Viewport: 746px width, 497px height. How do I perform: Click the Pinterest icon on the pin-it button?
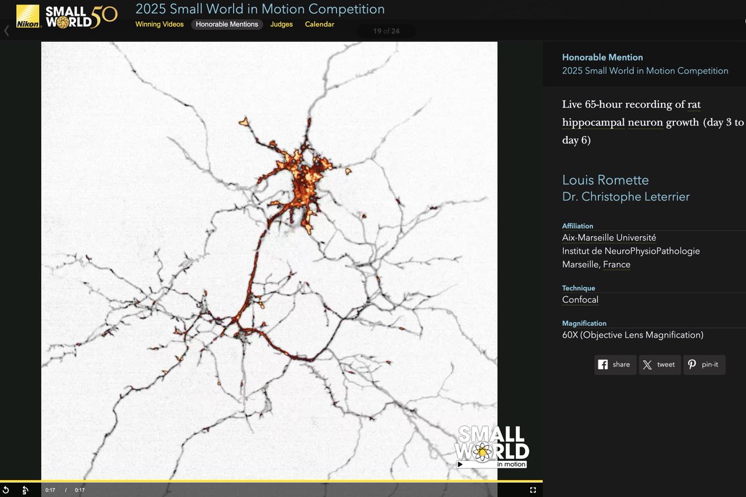[x=691, y=365]
